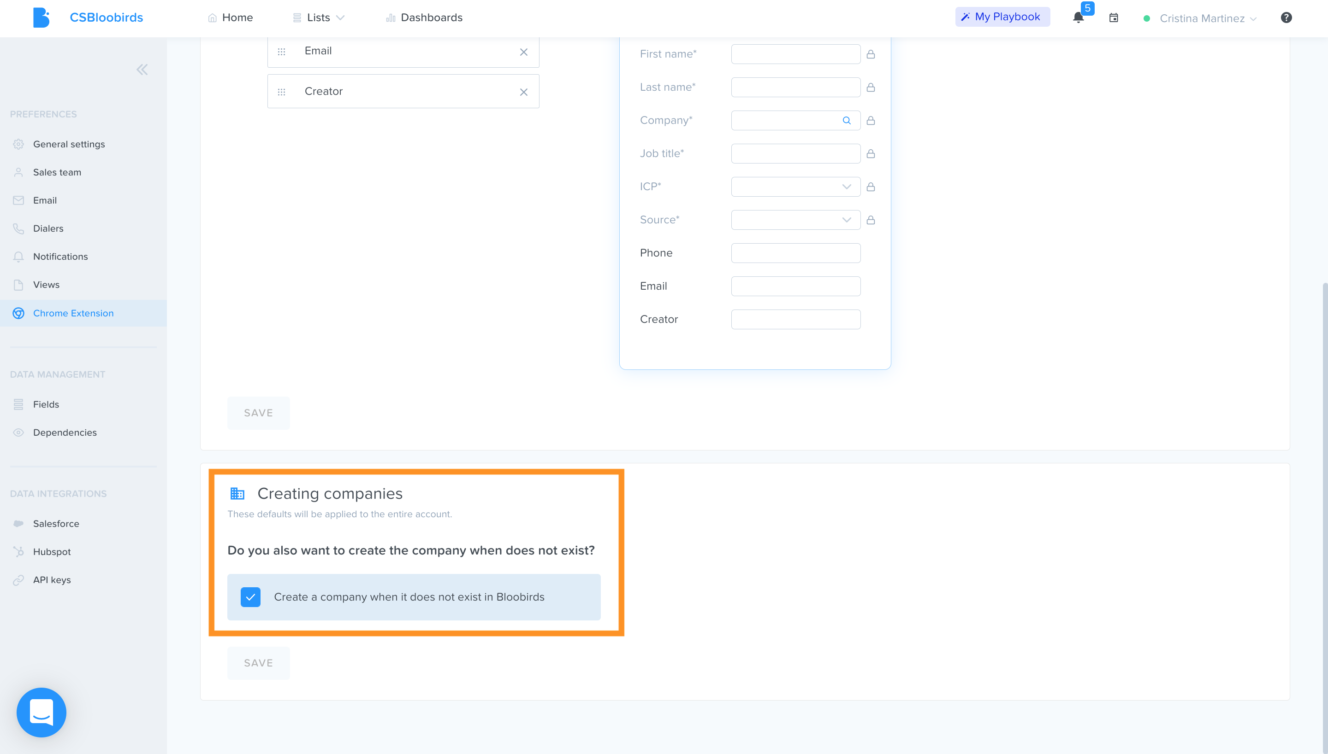
Task: Open Email preferences
Action: tap(45, 200)
